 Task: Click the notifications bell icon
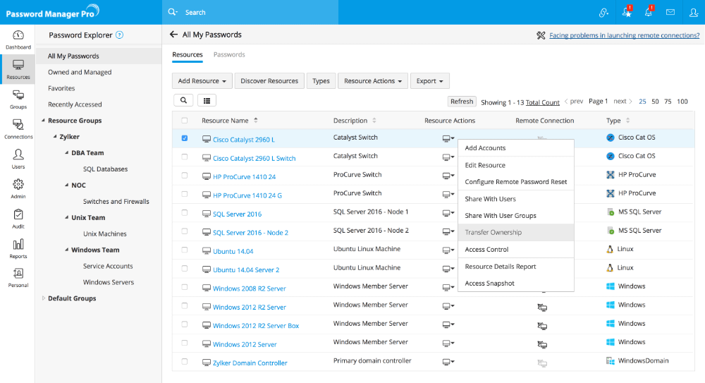[649, 12]
